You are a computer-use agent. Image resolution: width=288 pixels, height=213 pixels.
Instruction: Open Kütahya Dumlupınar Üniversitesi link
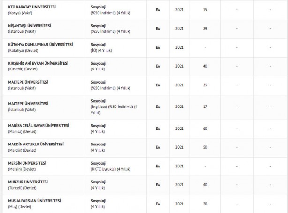40,44
